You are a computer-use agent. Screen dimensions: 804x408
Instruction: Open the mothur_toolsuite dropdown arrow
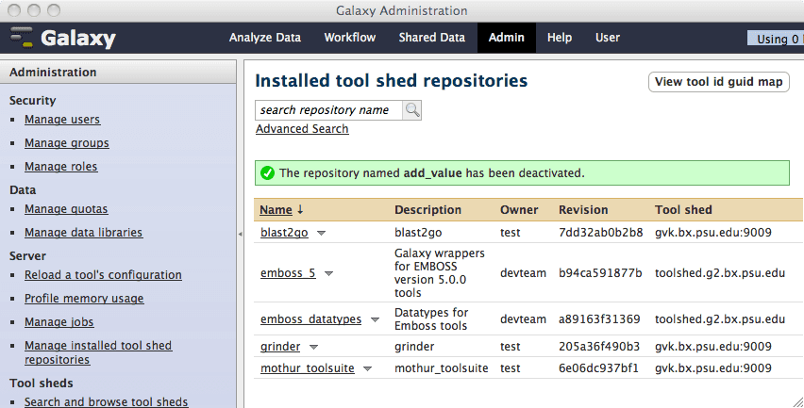[368, 368]
